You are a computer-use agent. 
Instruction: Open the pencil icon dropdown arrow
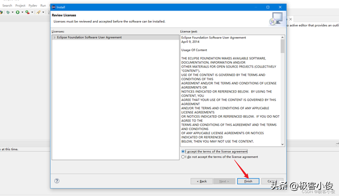[x=43, y=12]
